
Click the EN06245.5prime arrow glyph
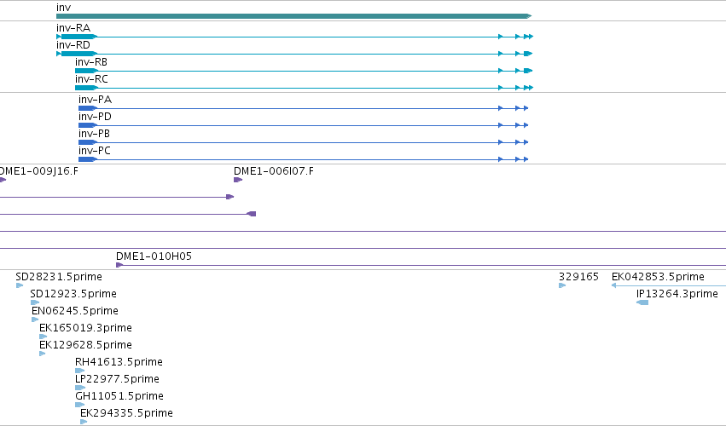[x=35, y=319]
